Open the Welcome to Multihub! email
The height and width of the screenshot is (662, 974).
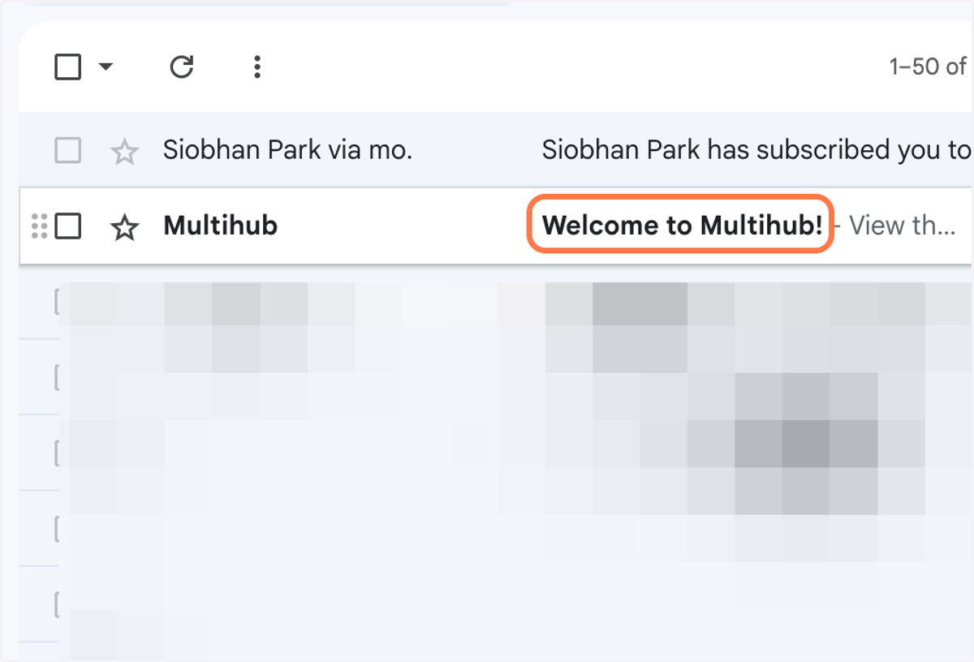click(x=682, y=226)
